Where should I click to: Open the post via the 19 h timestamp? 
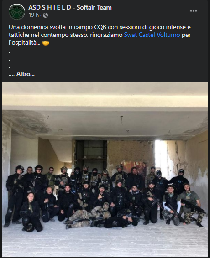point(34,15)
